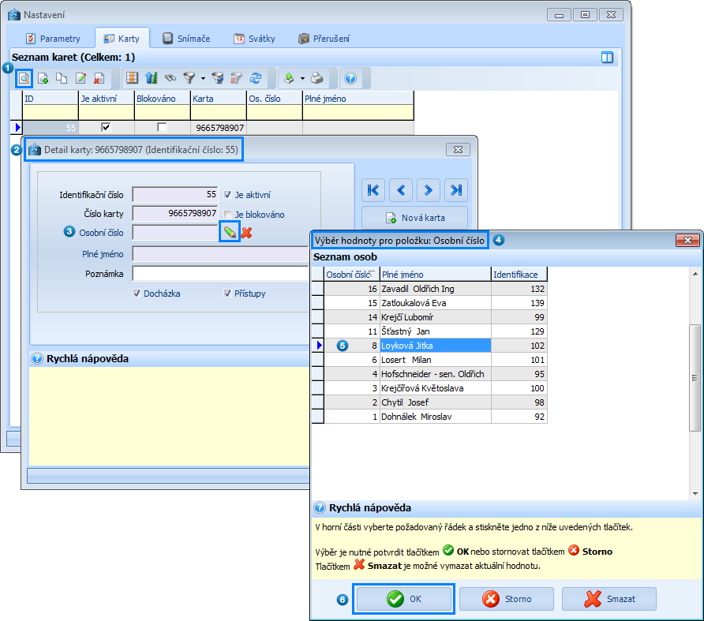Click the copy record toolbar icon
The width and height of the screenshot is (704, 621).
click(x=62, y=79)
